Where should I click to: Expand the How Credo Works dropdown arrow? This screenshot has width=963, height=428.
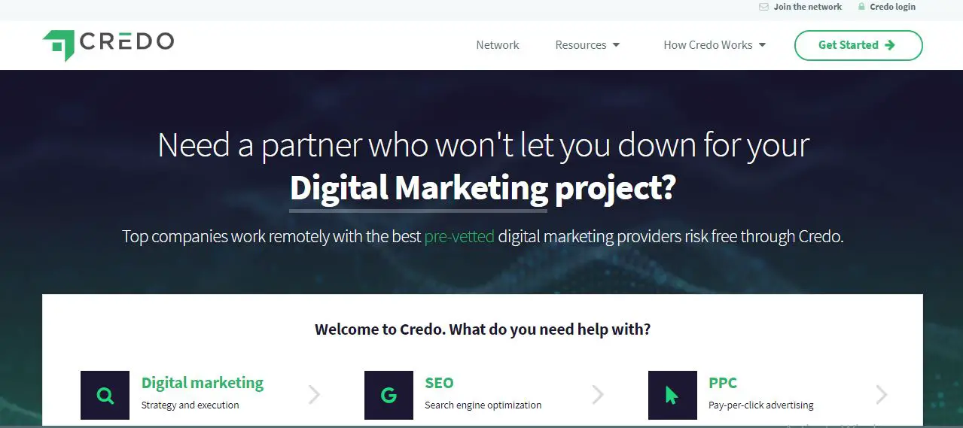(x=762, y=45)
